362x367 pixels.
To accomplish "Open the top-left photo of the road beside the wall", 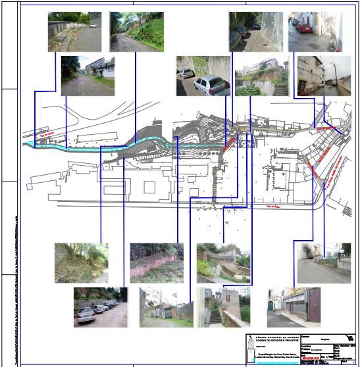I will click(74, 32).
